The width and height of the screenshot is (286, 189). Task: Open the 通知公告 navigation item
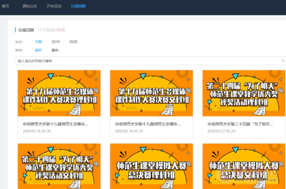[x=29, y=6]
